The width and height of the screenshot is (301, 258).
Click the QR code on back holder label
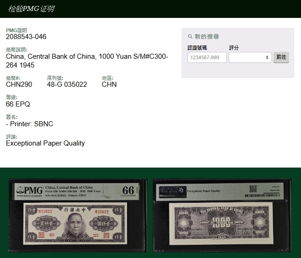point(253,189)
